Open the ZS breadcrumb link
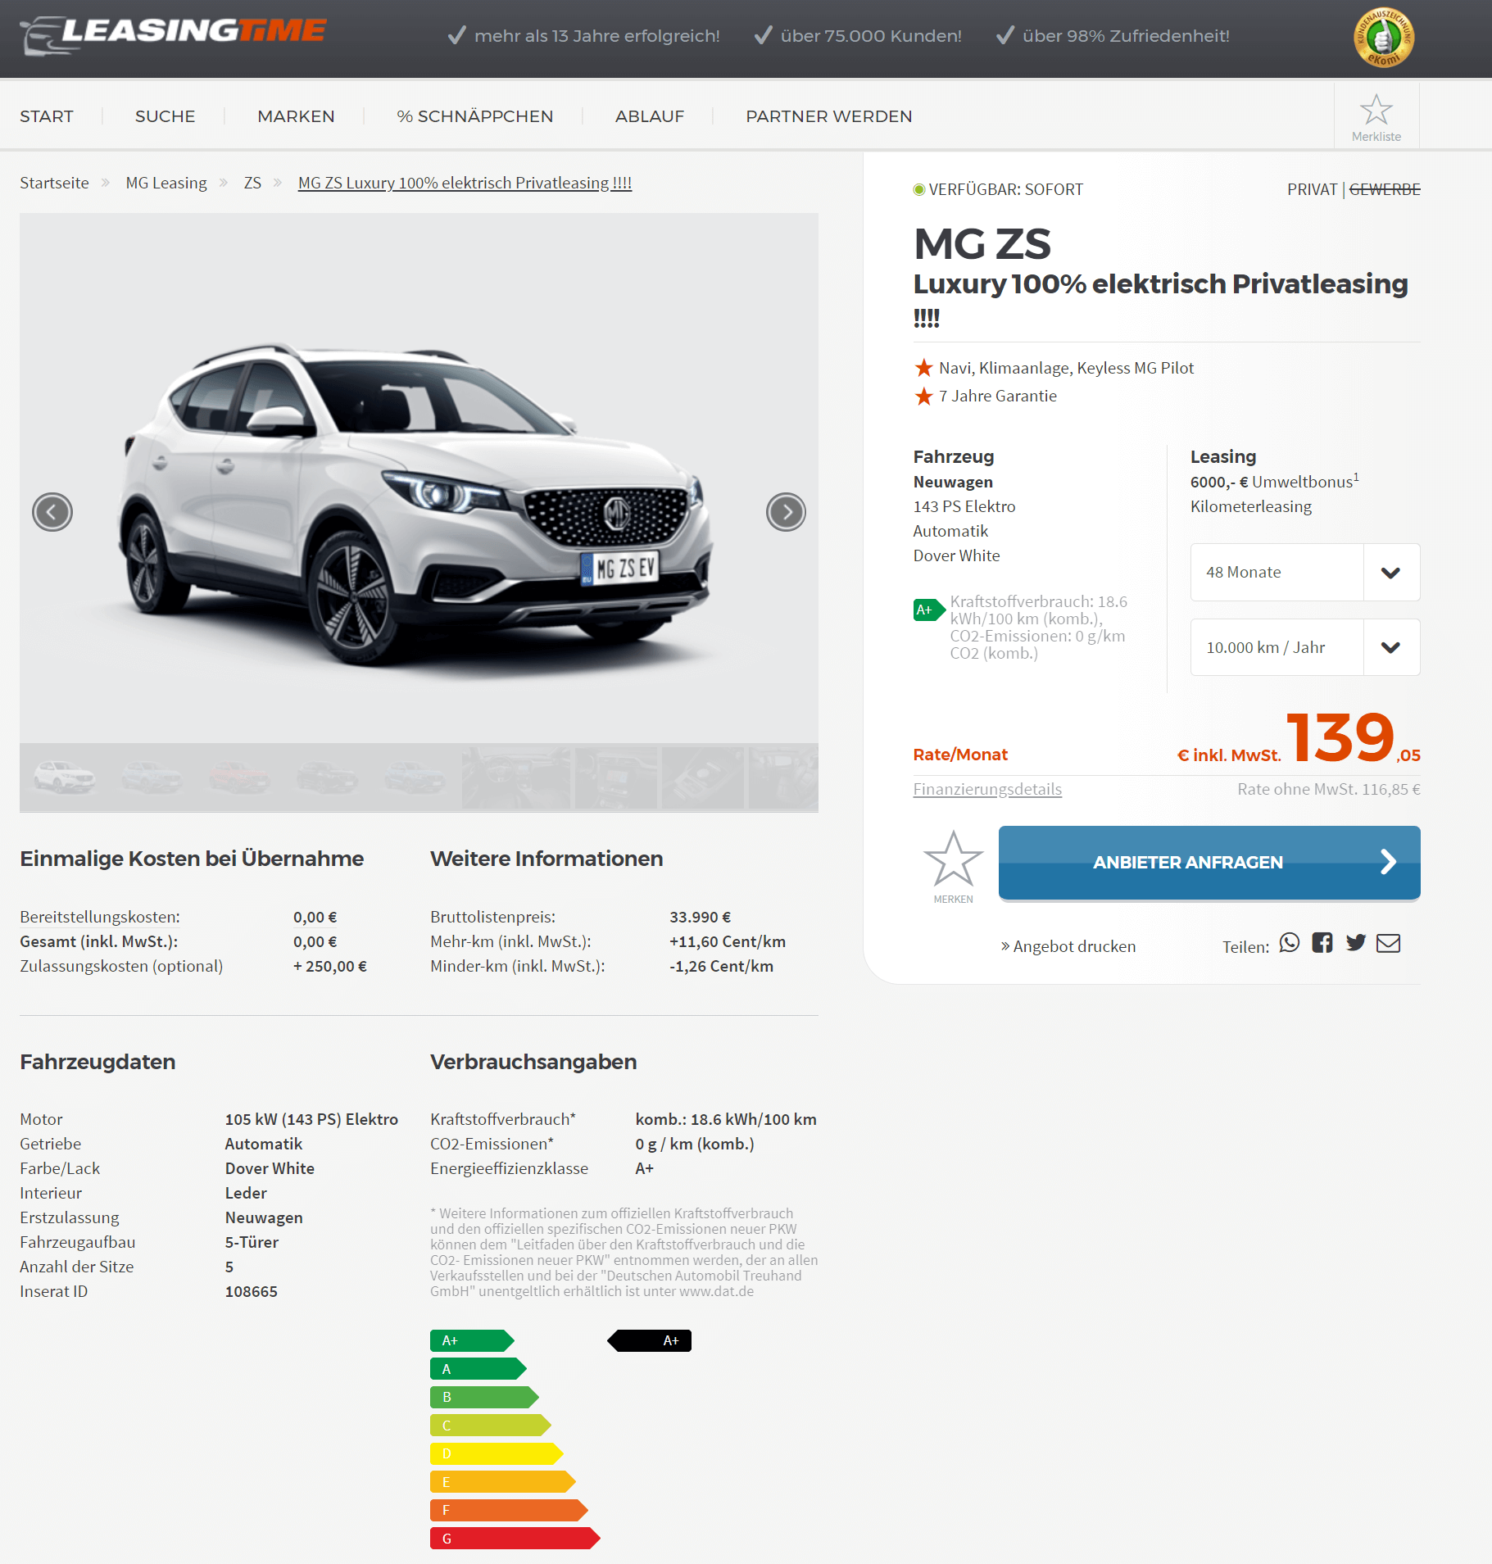Viewport: 1492px width, 1564px height. tap(252, 183)
